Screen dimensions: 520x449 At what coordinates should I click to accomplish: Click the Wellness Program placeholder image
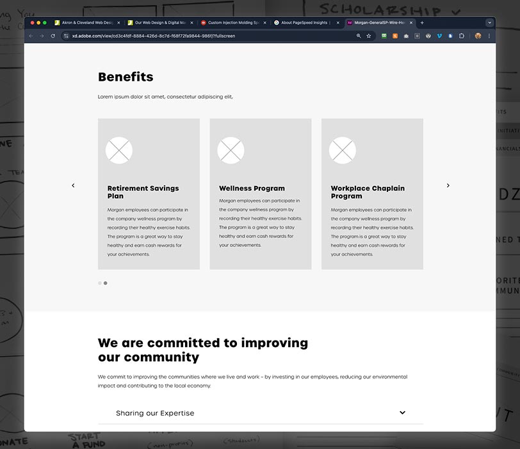[x=231, y=151]
